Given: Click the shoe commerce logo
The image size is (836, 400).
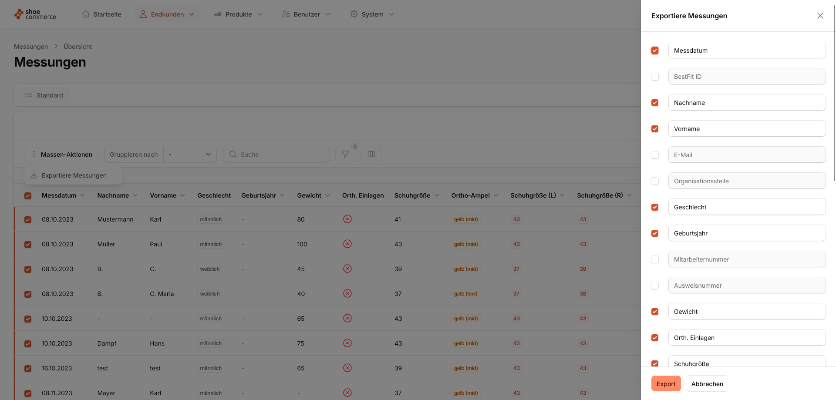Looking at the screenshot, I should tap(35, 14).
